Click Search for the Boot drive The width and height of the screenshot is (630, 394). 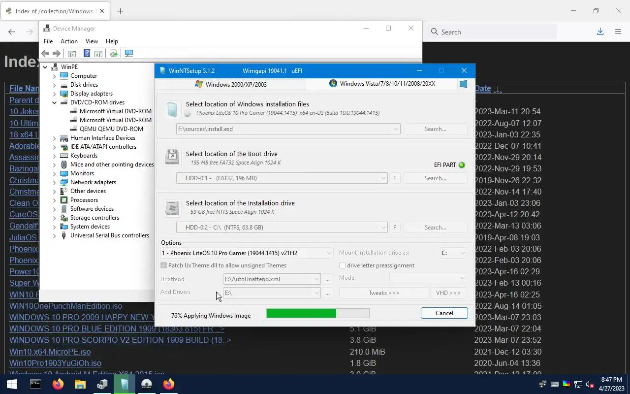pyautogui.click(x=435, y=178)
